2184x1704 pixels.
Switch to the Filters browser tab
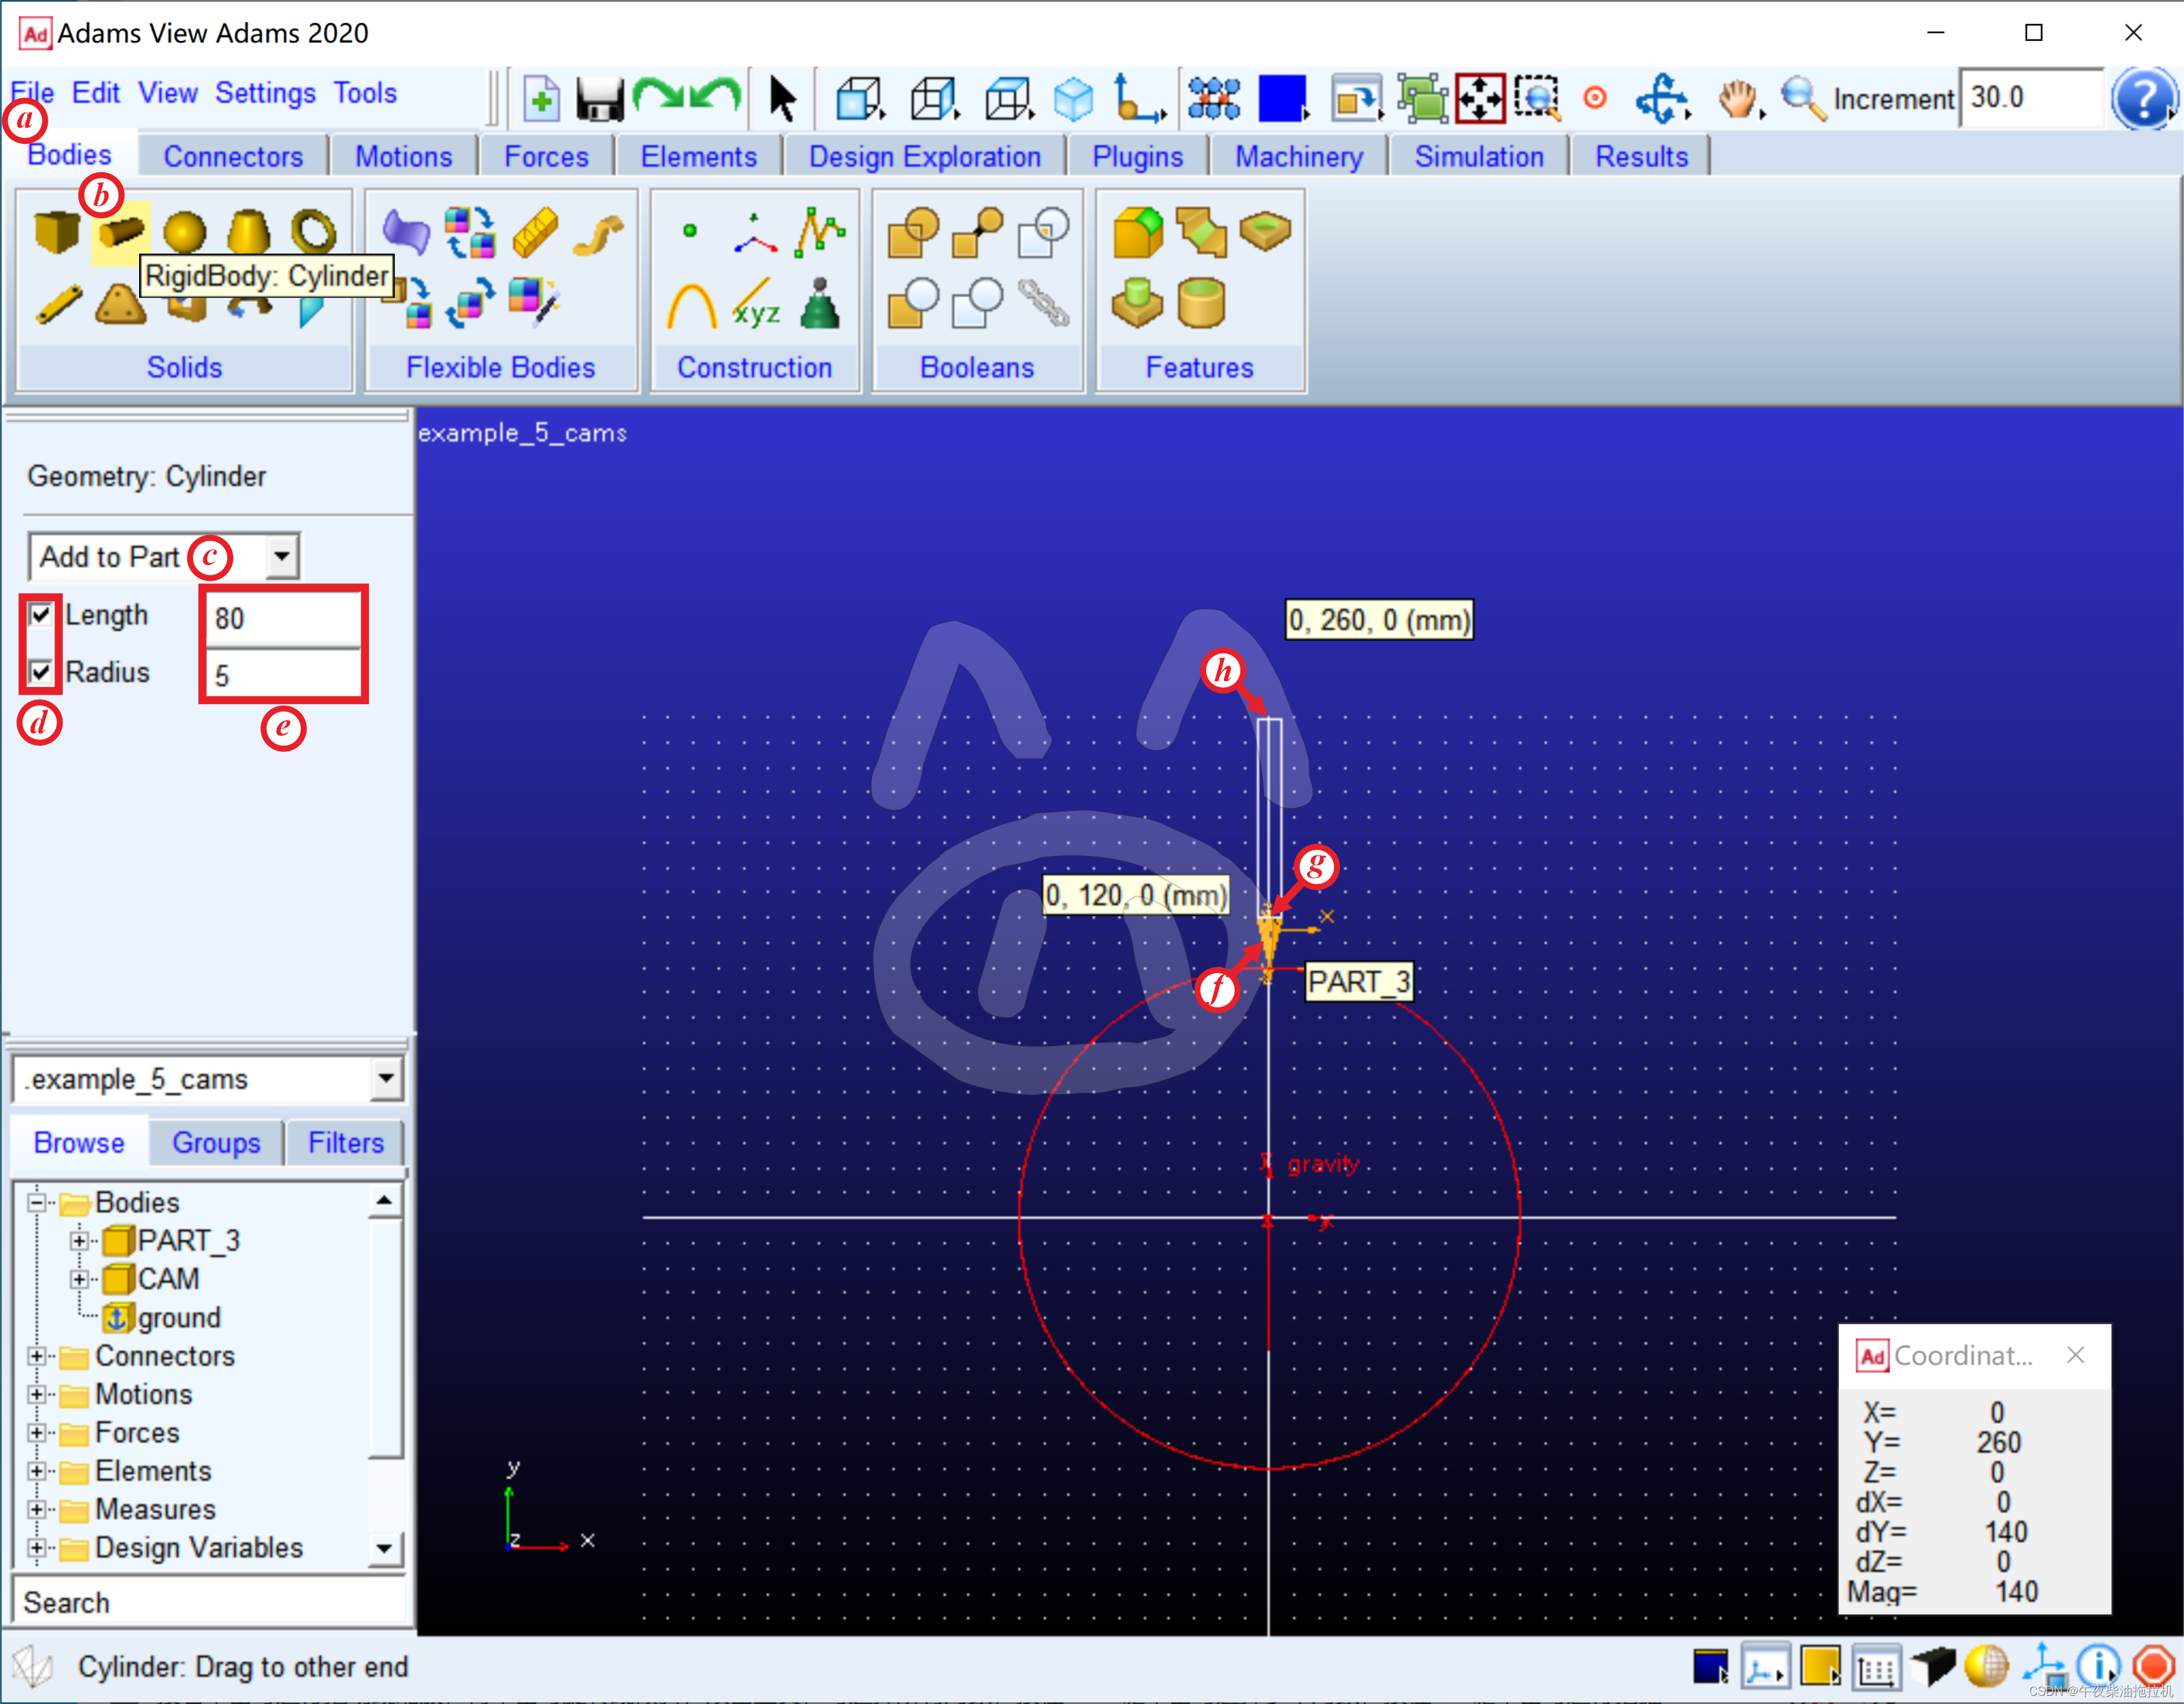click(346, 1142)
